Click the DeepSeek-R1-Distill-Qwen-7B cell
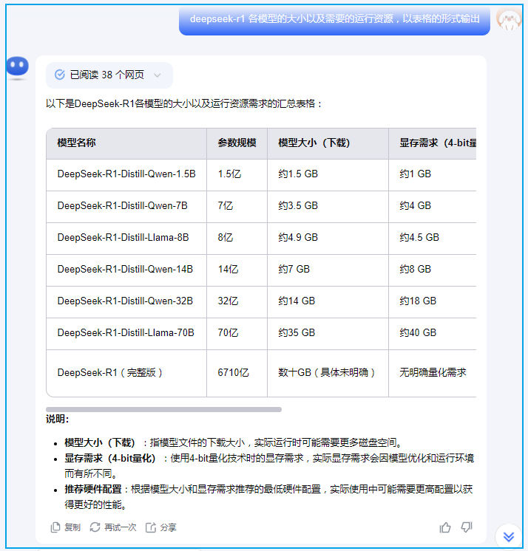 pyautogui.click(x=126, y=206)
